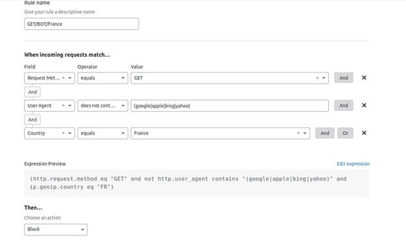406x246 pixels.
Task: Clear the User Agent field selection
Action: click(63, 105)
